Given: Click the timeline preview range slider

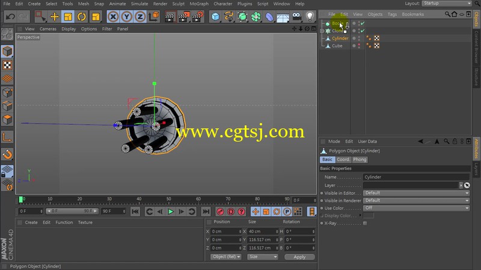Looking at the screenshot, I should pos(72,211).
